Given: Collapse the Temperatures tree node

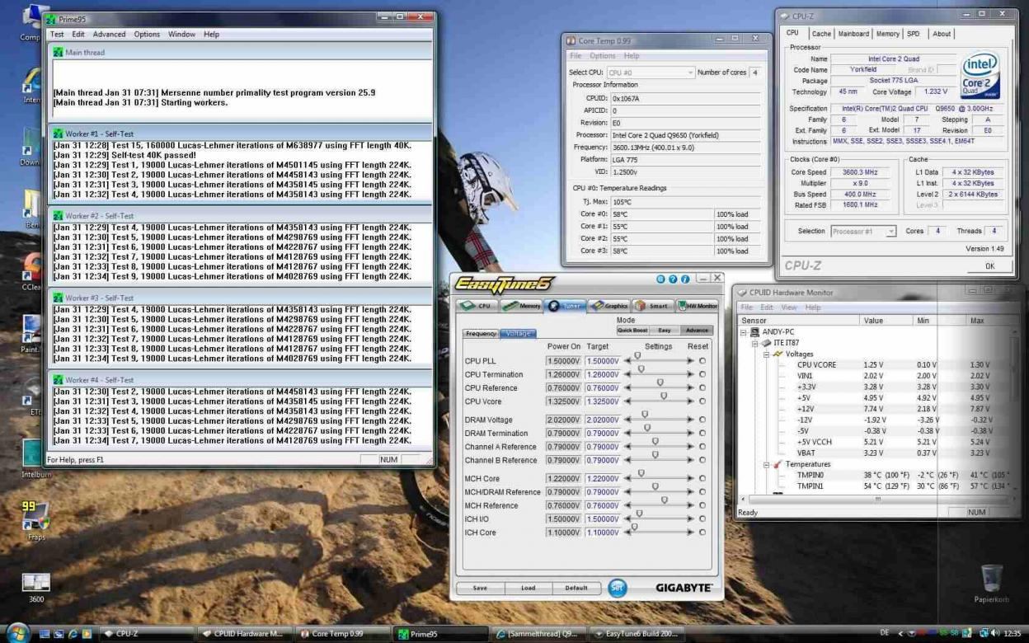Looking at the screenshot, I should coord(767,464).
